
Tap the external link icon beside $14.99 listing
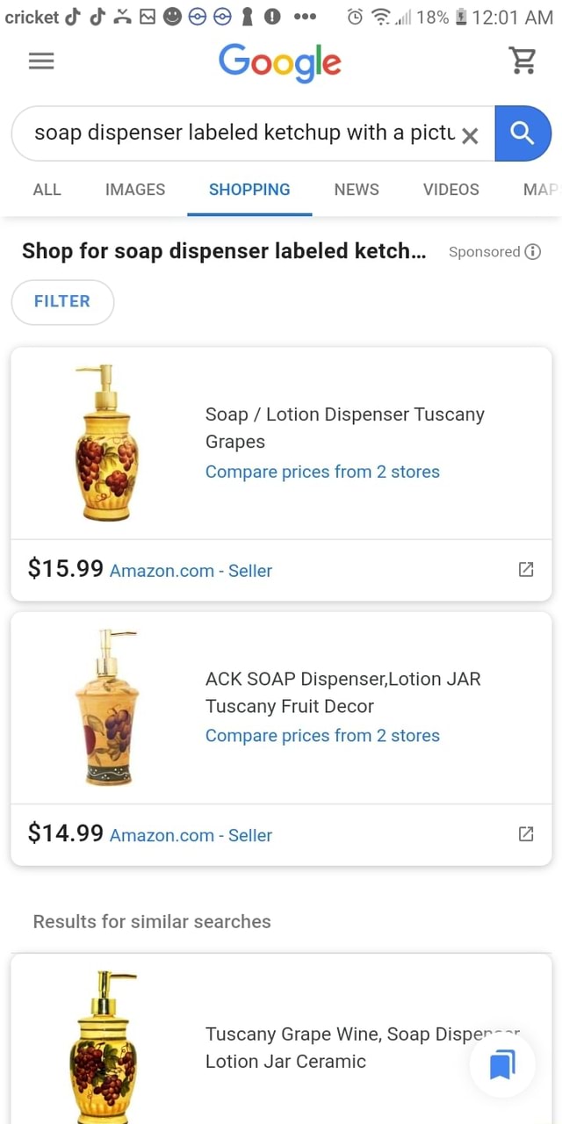(x=525, y=834)
